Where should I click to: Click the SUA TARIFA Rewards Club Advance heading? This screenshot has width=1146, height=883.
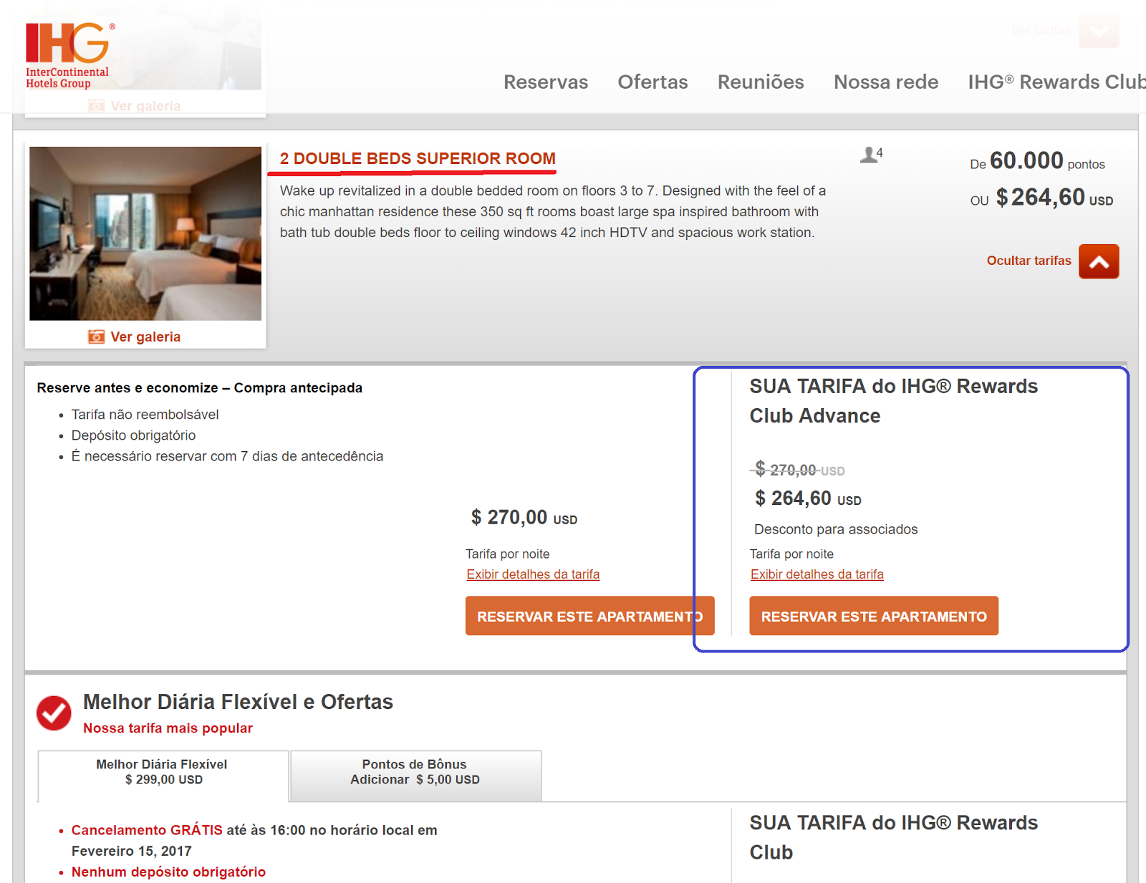(893, 401)
